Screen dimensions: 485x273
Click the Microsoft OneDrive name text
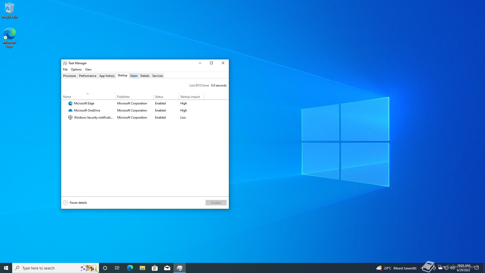click(x=87, y=110)
